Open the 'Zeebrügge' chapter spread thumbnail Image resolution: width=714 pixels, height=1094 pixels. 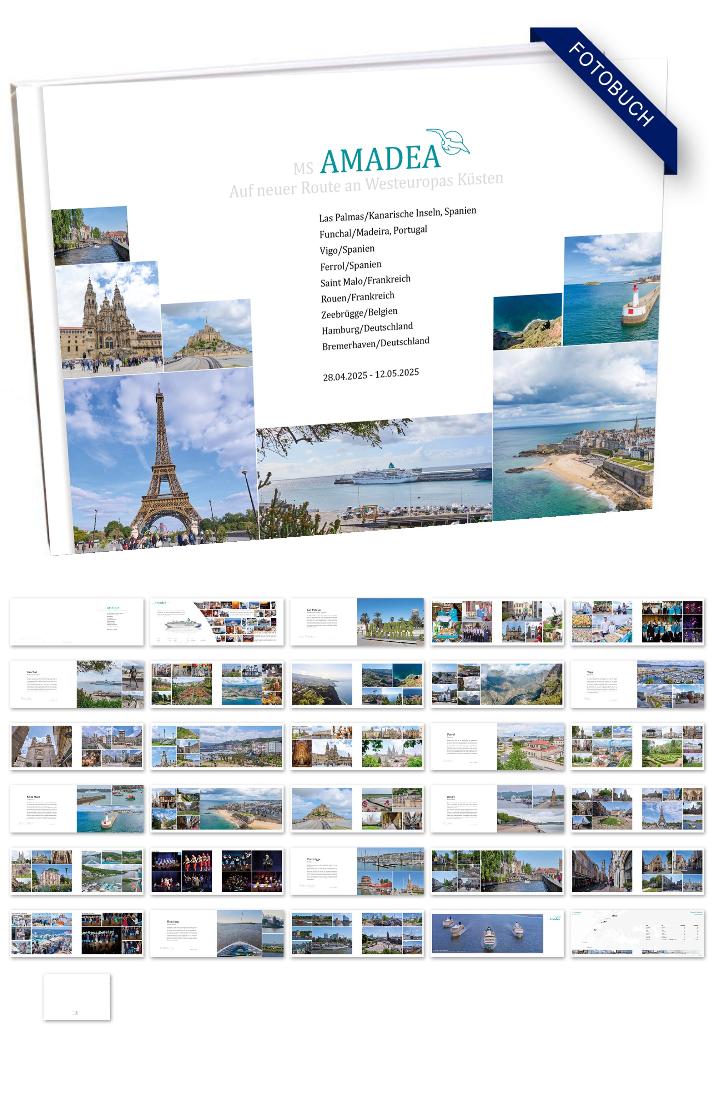tap(357, 871)
